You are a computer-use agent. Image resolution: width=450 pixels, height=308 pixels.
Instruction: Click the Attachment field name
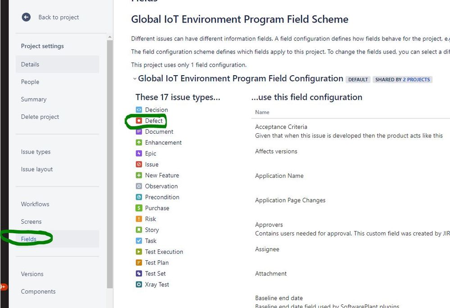pos(271,274)
